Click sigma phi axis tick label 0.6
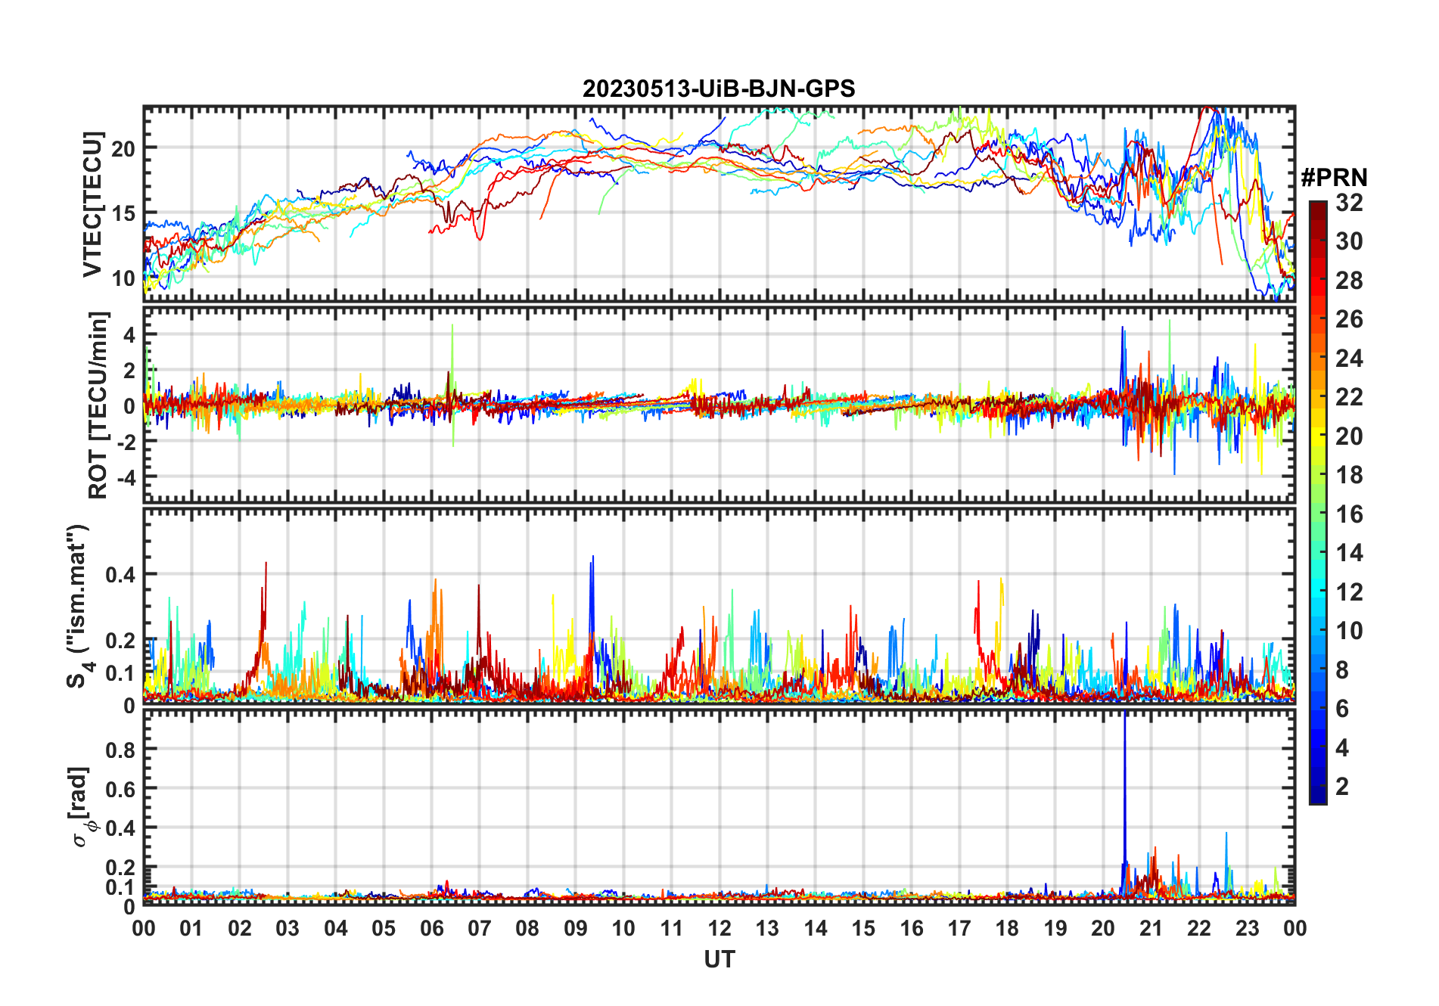 (x=121, y=789)
